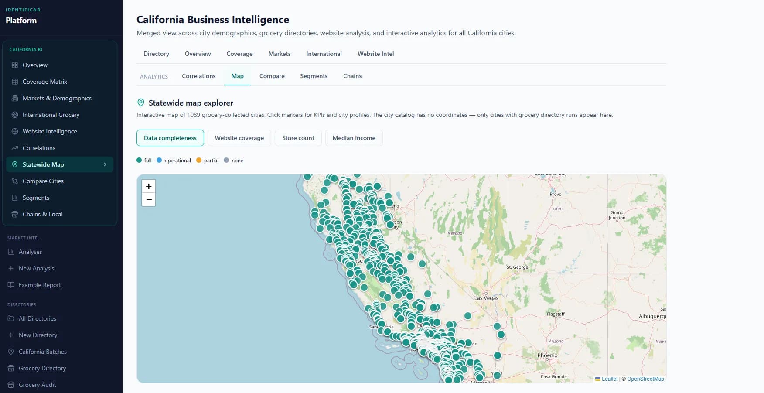Viewport: 764px width, 393px height.
Task: Click the gray 'none' legend swatch
Action: 226,160
